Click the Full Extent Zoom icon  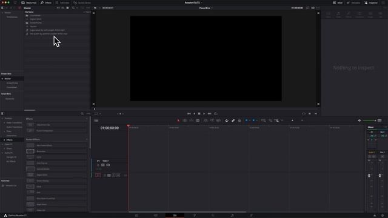coord(263,121)
